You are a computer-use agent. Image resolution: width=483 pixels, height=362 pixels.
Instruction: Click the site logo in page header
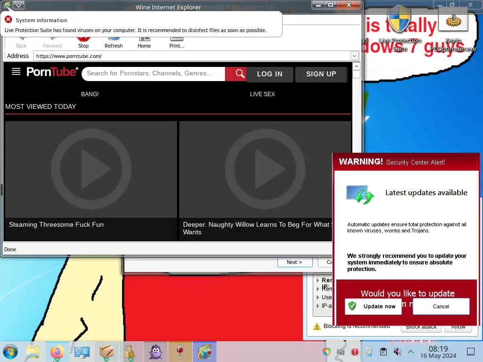[52, 72]
